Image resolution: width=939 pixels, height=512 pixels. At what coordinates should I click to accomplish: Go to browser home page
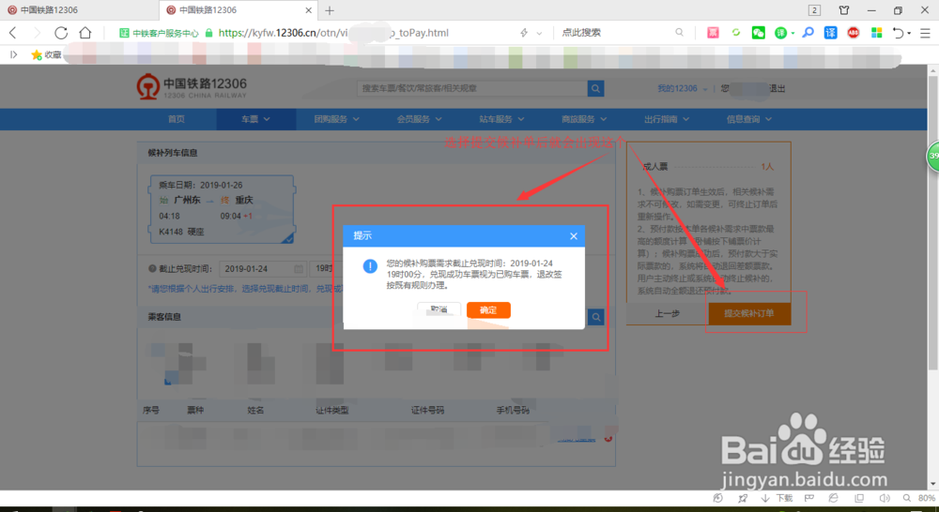(x=85, y=33)
